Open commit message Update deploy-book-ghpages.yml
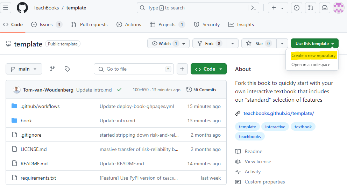 (x=137, y=106)
